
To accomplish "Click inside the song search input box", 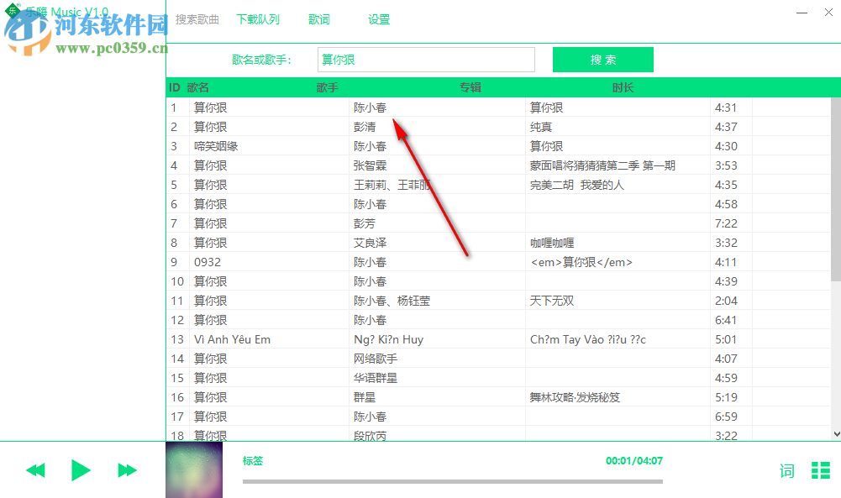I will pos(425,60).
